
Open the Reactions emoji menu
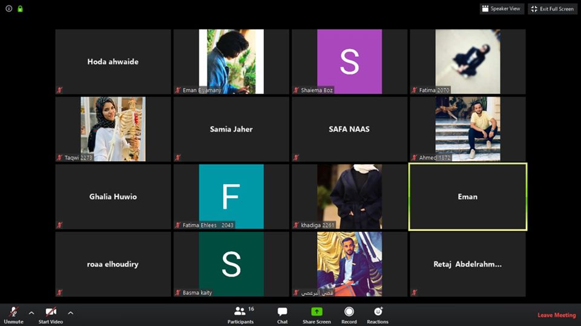point(378,312)
